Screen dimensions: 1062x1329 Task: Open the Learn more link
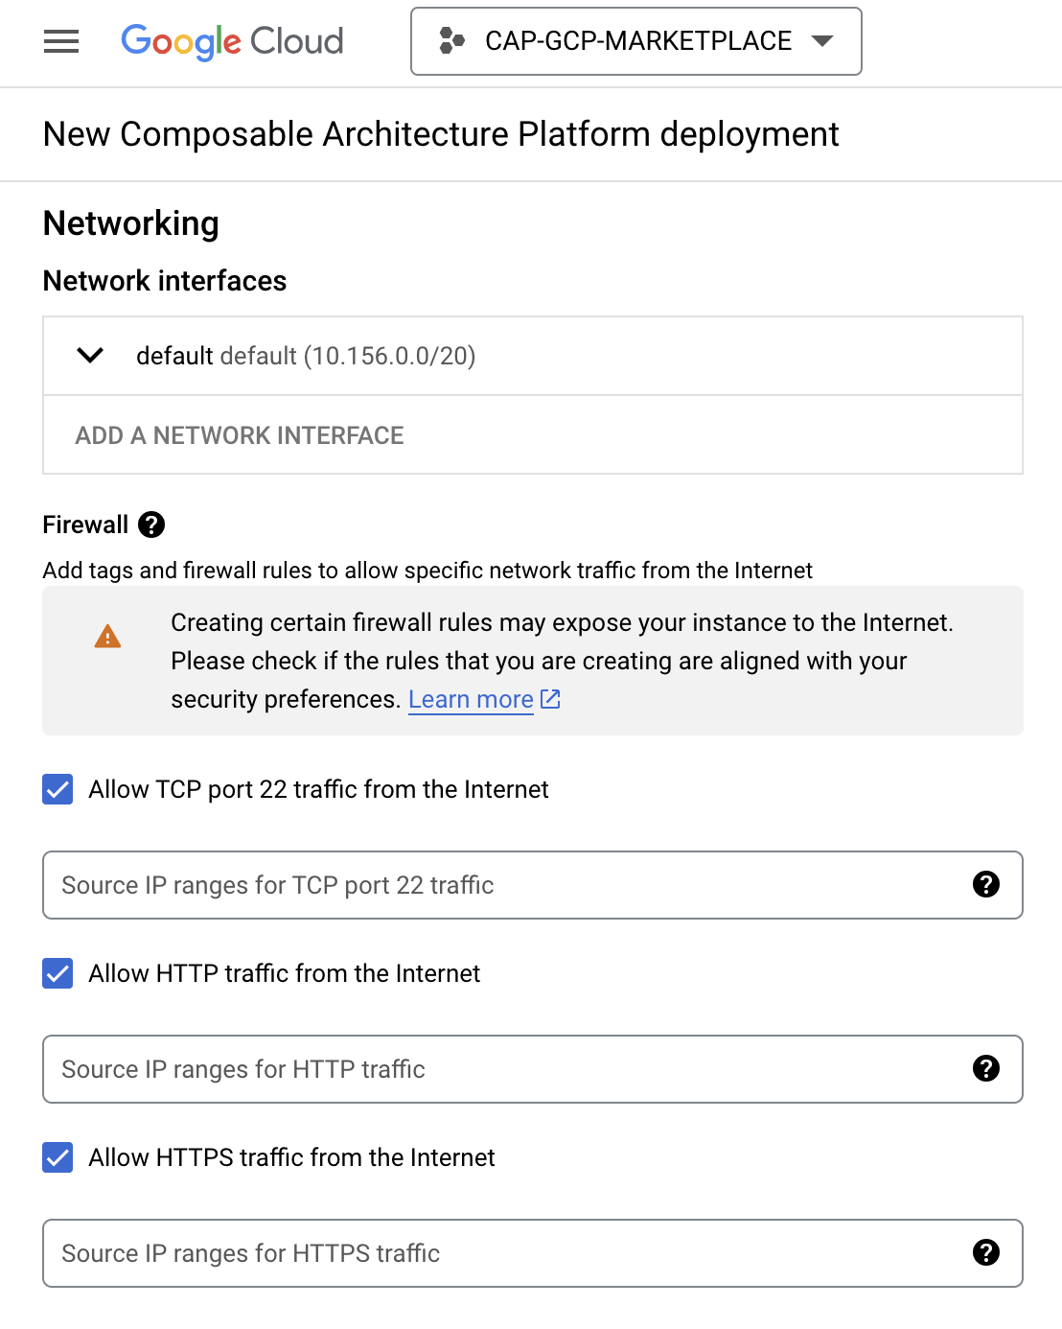pos(471,699)
